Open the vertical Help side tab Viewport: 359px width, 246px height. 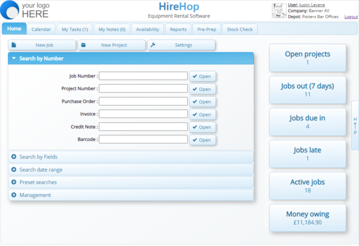coord(355,125)
